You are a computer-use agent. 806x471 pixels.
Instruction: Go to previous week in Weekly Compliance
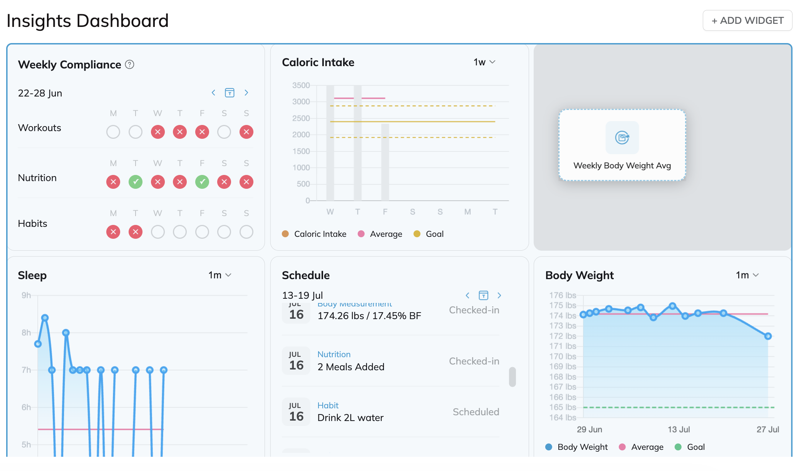tap(213, 93)
